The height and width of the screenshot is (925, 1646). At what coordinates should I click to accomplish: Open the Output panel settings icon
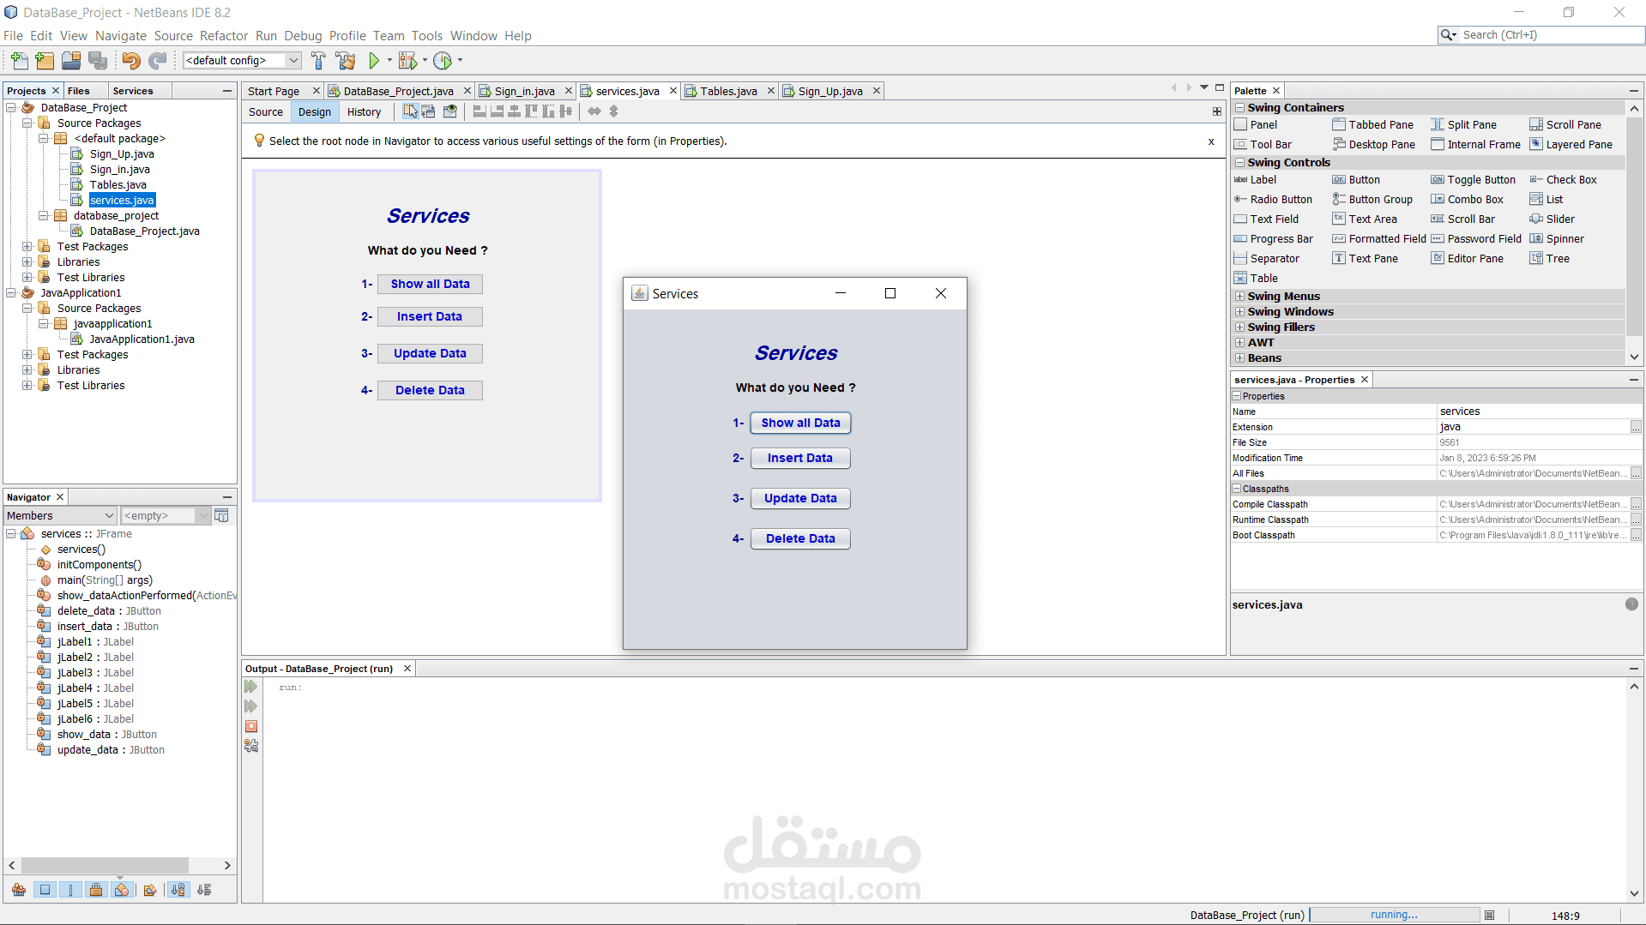click(x=251, y=746)
